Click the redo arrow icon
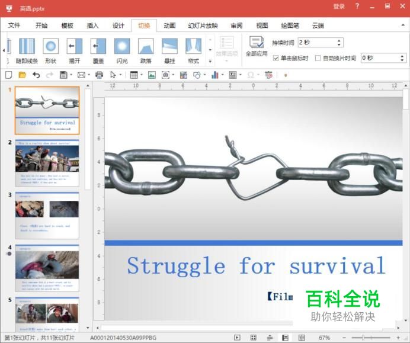 (x=49, y=75)
